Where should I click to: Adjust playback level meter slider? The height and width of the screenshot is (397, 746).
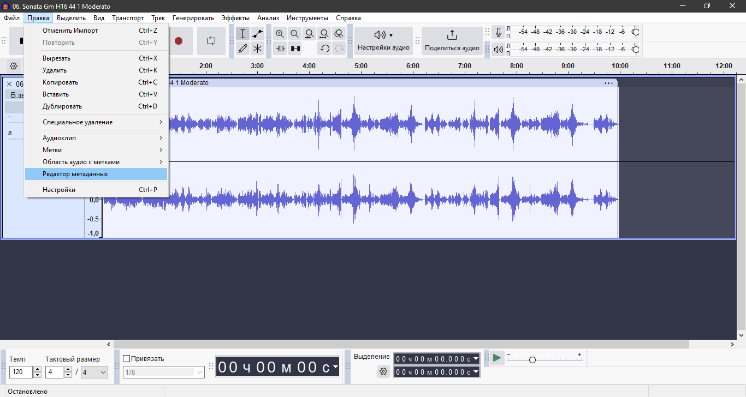coord(635,49)
